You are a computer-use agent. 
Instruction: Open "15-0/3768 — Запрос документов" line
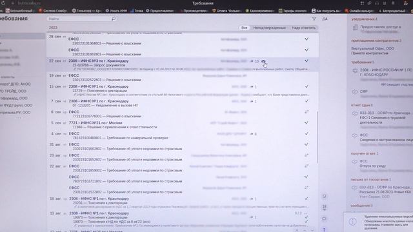coord(99,65)
